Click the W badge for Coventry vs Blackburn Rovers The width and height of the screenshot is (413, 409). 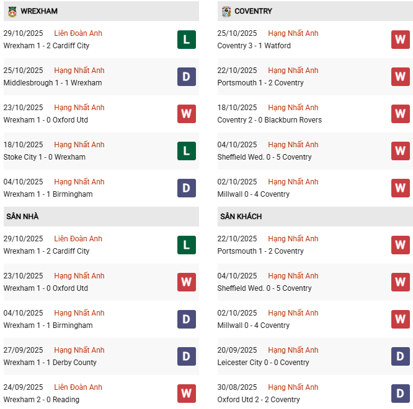(x=400, y=114)
